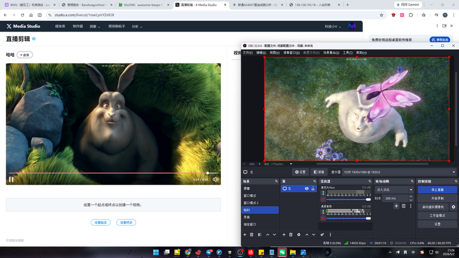Click zoom in plus in OBS preview
The height and width of the screenshot is (258, 459).
259,164
